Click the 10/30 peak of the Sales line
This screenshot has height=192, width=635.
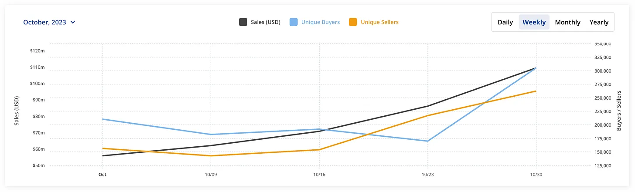[x=536, y=68]
